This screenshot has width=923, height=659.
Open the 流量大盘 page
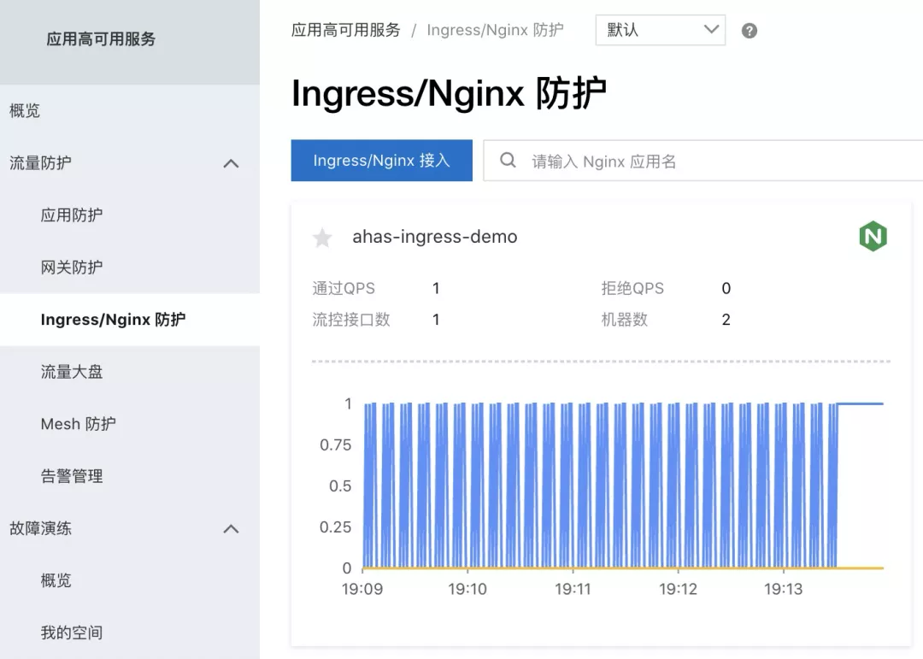73,371
